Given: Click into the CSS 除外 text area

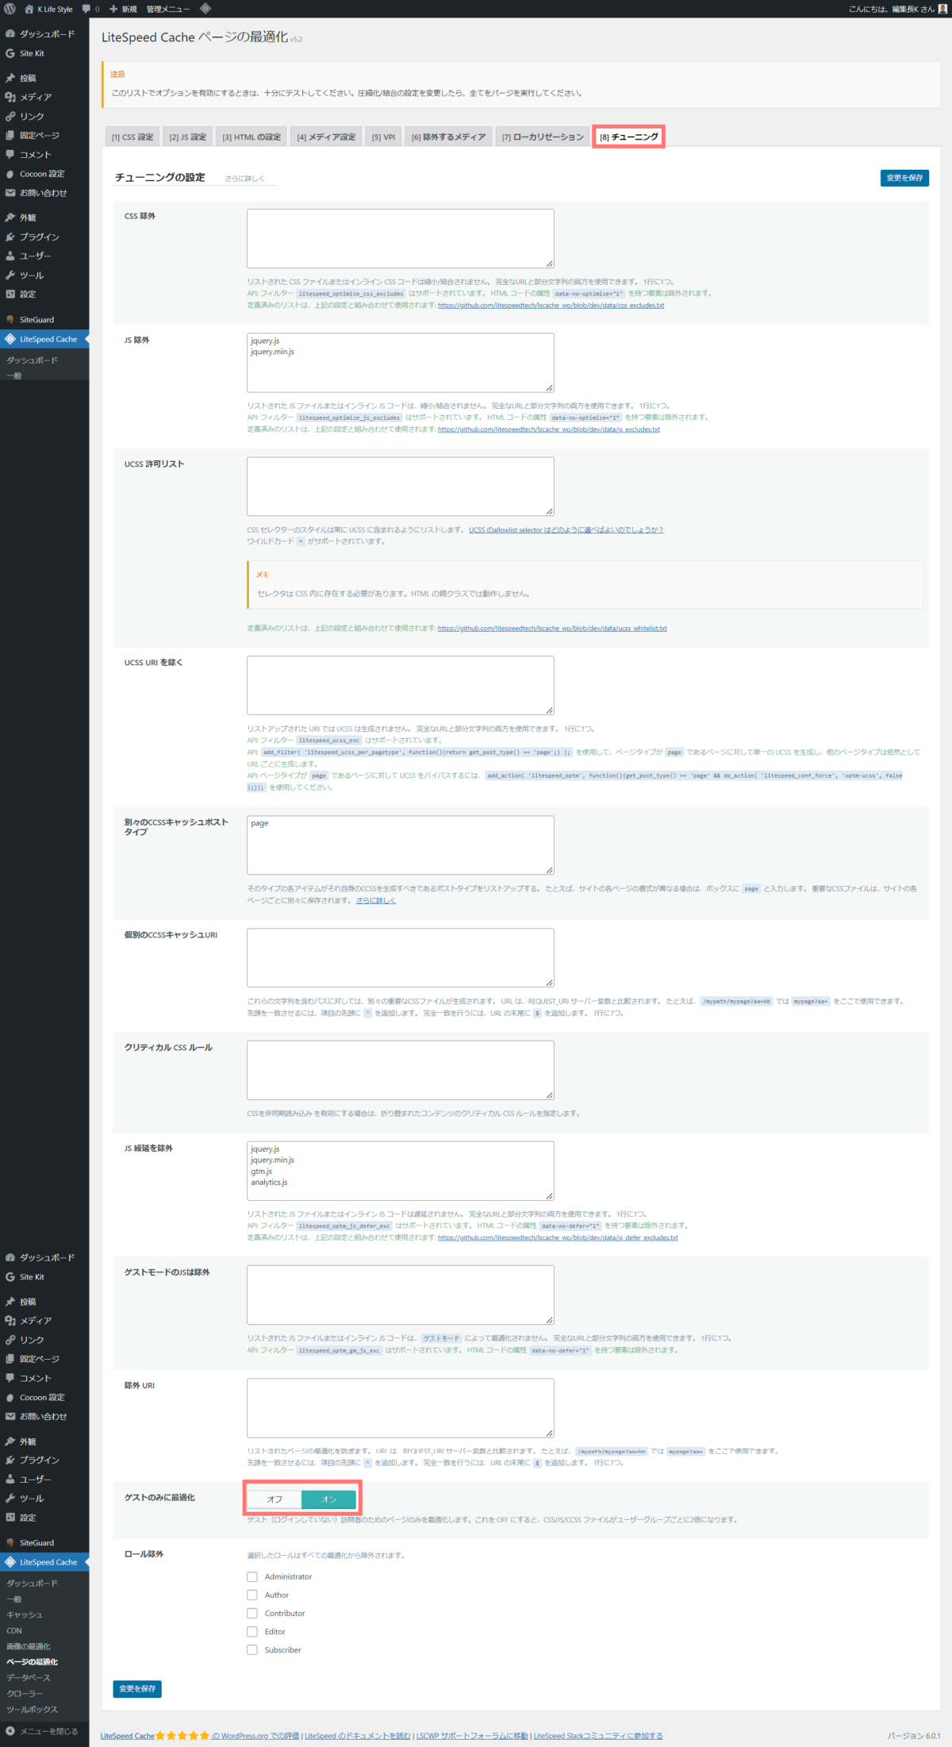Looking at the screenshot, I should coord(400,238).
